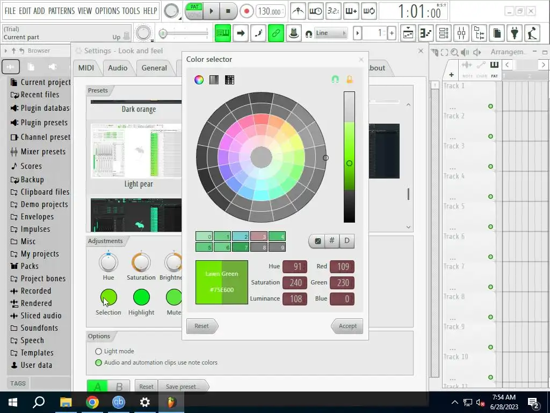Viewport: 550px width, 413px height.
Task: Expand the Templates folder
Action: tap(32, 353)
